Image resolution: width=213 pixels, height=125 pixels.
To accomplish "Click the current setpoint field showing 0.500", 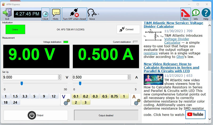I will tap(100, 77).
